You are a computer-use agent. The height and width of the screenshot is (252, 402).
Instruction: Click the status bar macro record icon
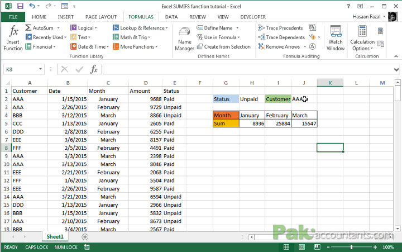point(87,247)
